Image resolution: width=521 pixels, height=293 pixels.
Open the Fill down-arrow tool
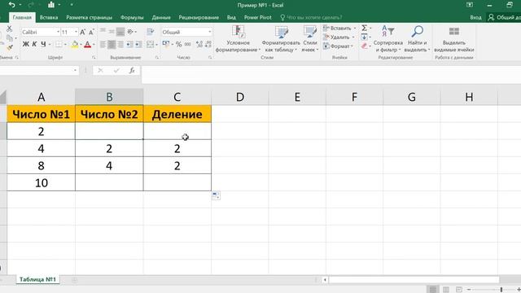click(x=365, y=37)
